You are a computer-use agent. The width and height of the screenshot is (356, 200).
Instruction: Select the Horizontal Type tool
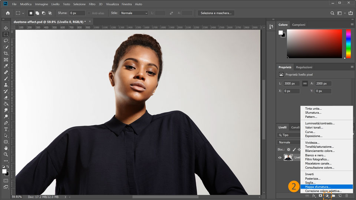(6, 129)
